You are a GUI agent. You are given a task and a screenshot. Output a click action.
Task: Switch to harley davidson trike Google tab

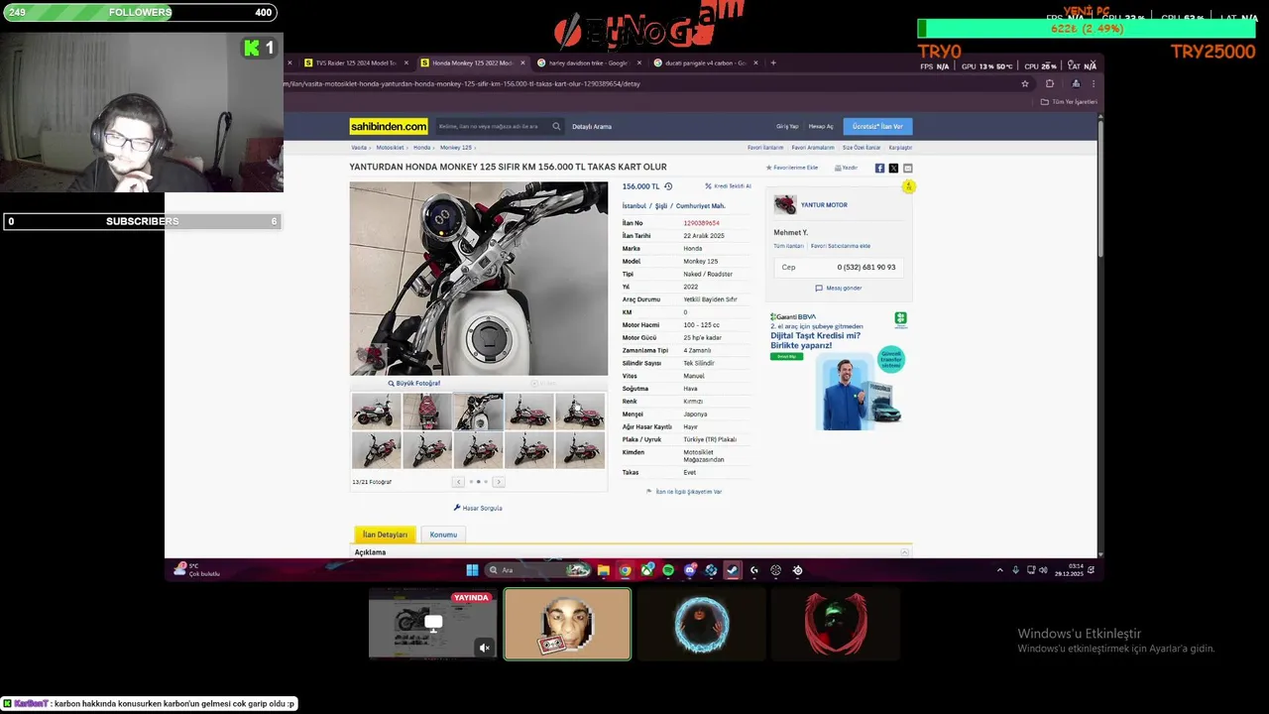588,62
